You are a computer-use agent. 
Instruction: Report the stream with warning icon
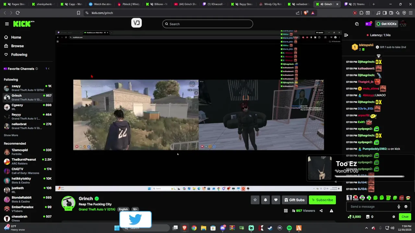(331, 211)
